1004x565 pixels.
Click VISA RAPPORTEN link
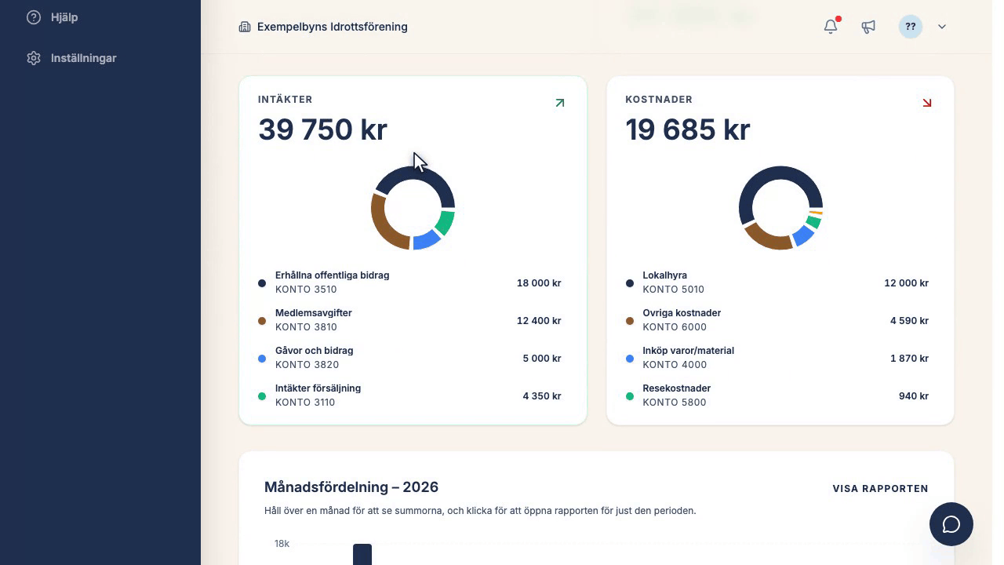click(880, 488)
